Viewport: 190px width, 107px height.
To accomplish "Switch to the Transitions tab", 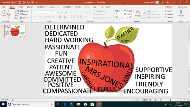I will pos(41,7).
